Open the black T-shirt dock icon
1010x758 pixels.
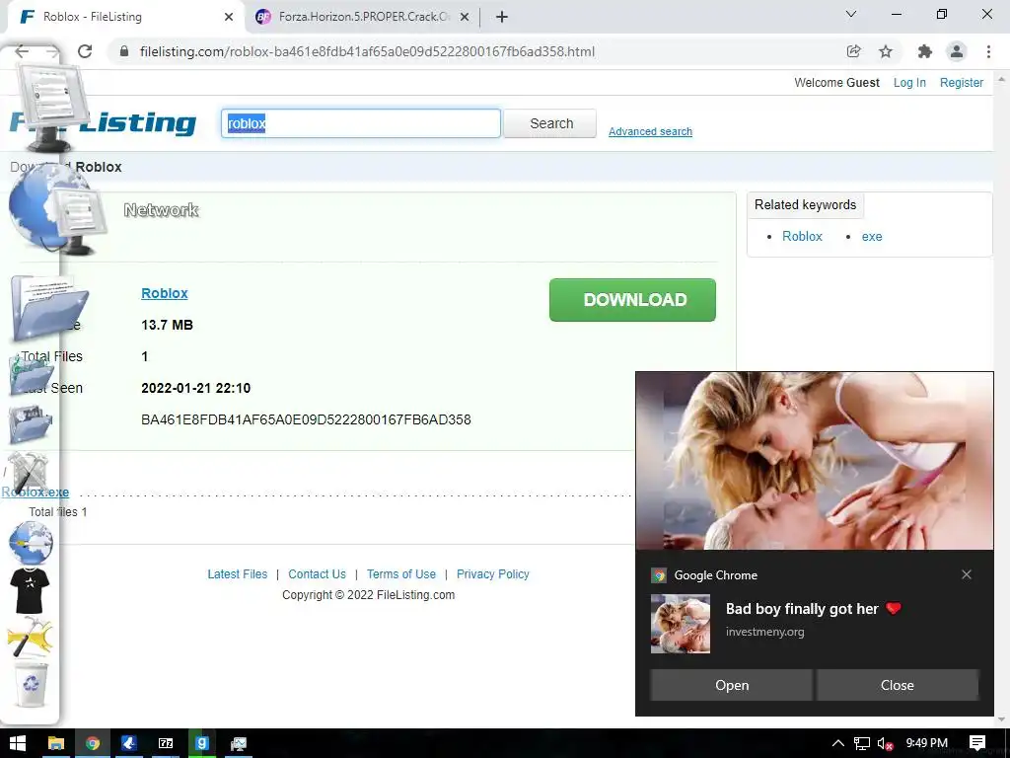[x=30, y=590]
